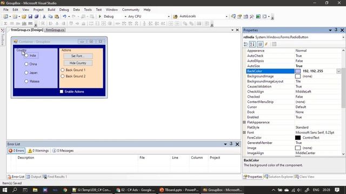Tick the Enable Actions checkbox
Viewport: 346px width, 194px height.
coord(62,92)
